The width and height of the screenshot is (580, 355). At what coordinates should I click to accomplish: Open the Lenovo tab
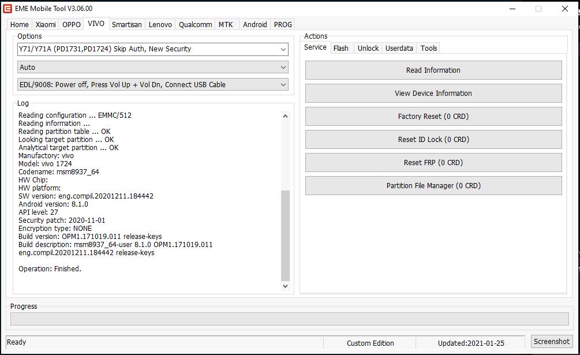point(160,24)
